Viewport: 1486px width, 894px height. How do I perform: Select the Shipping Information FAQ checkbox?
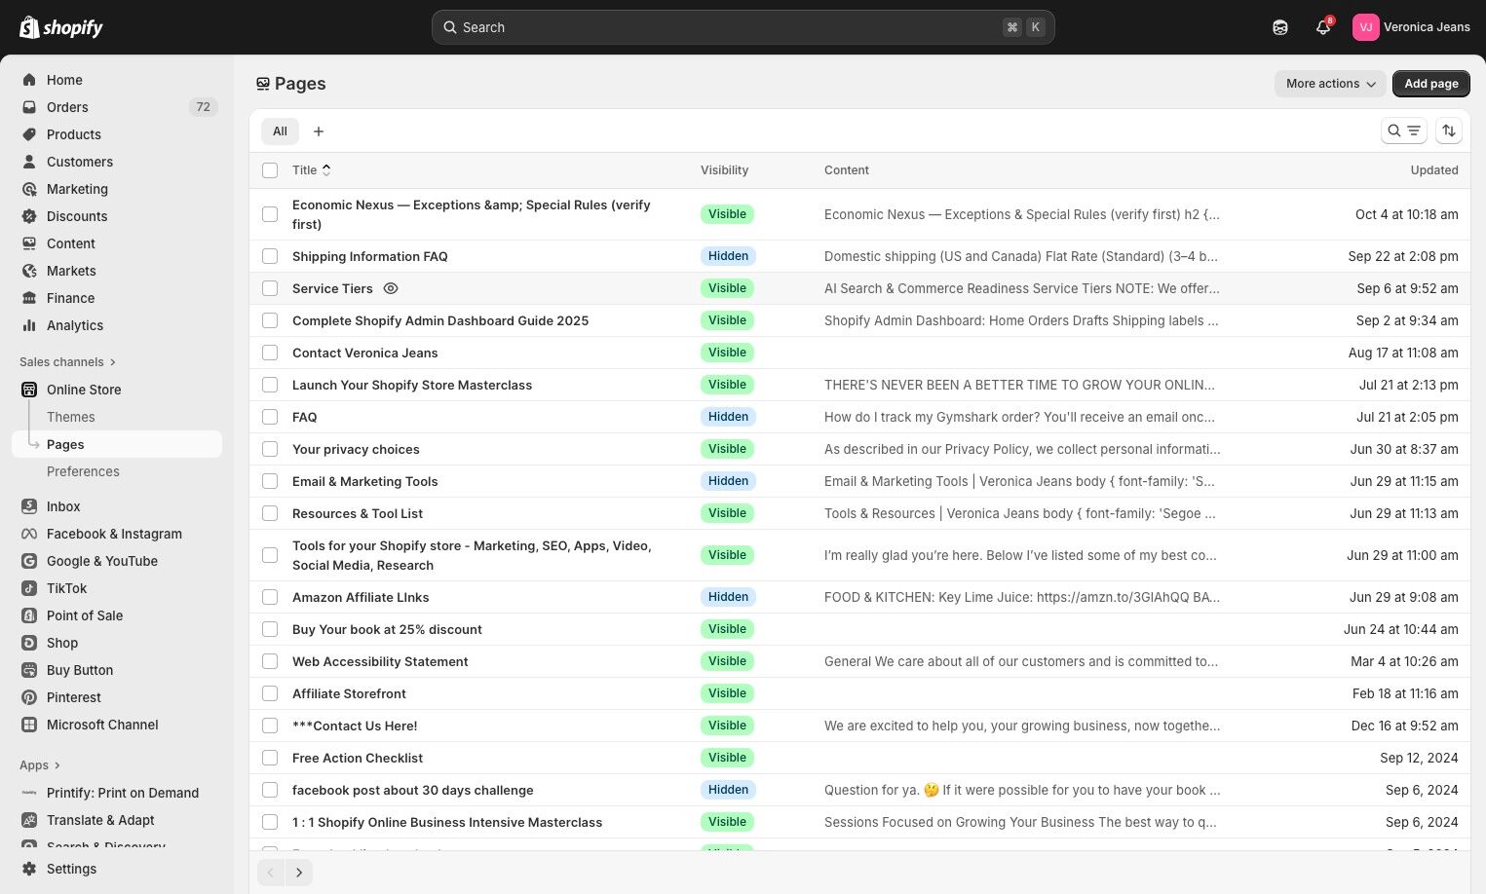pos(270,256)
